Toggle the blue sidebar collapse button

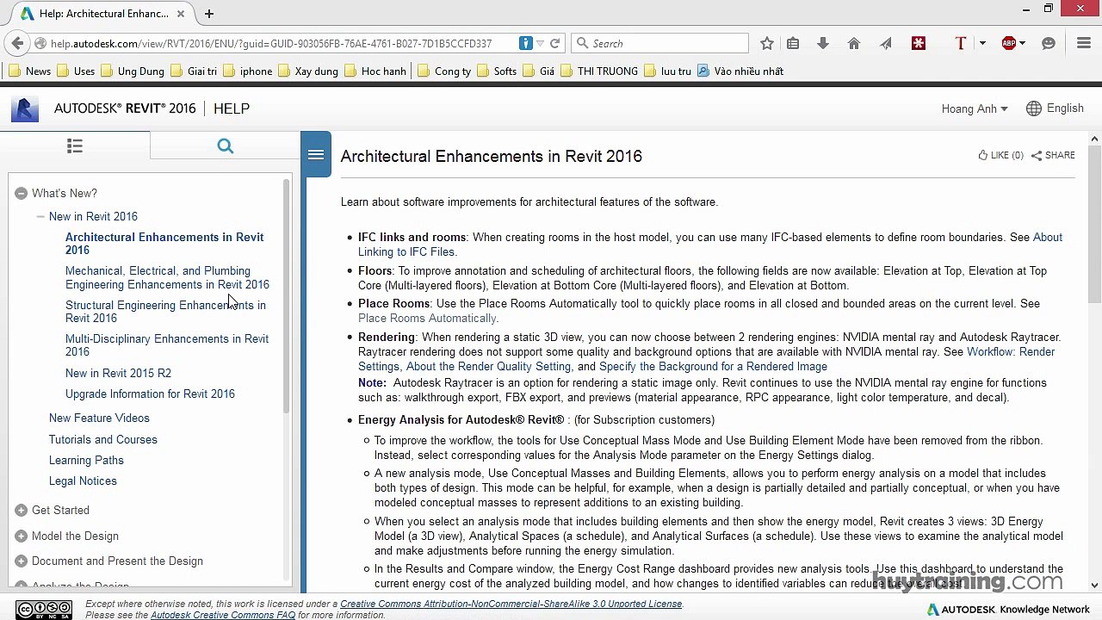click(x=316, y=155)
